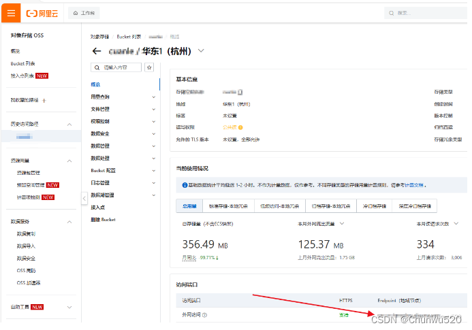Open 接入点 in the bucket menu

click(98, 208)
